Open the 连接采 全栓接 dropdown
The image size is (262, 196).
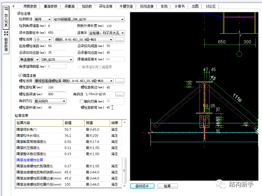[107, 33]
